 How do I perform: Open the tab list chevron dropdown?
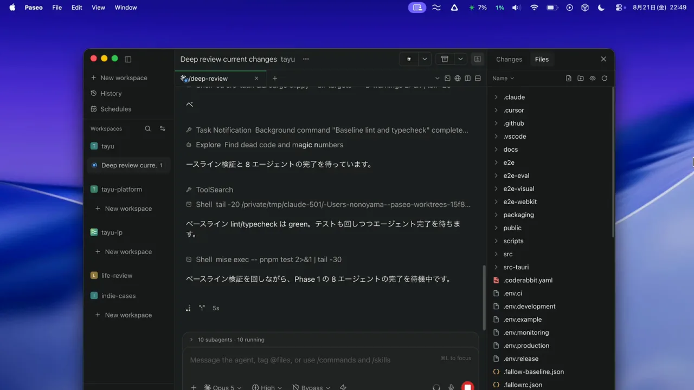438,79
